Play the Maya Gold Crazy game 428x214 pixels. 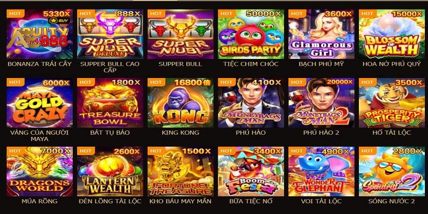(40, 103)
